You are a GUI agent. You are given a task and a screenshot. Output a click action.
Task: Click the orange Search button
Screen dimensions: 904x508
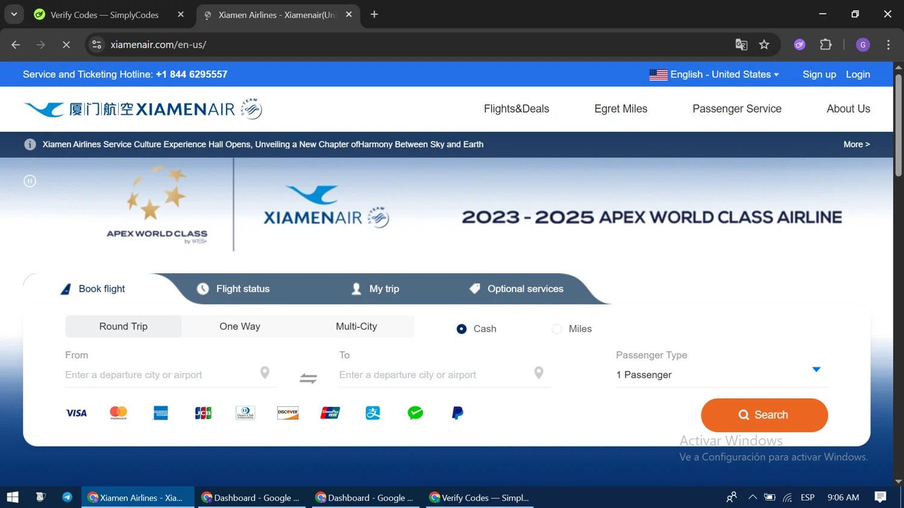pos(764,415)
